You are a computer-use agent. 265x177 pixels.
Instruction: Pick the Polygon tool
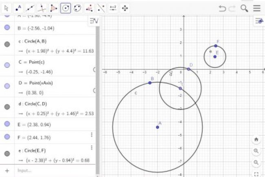pyautogui.click(x=54, y=8)
